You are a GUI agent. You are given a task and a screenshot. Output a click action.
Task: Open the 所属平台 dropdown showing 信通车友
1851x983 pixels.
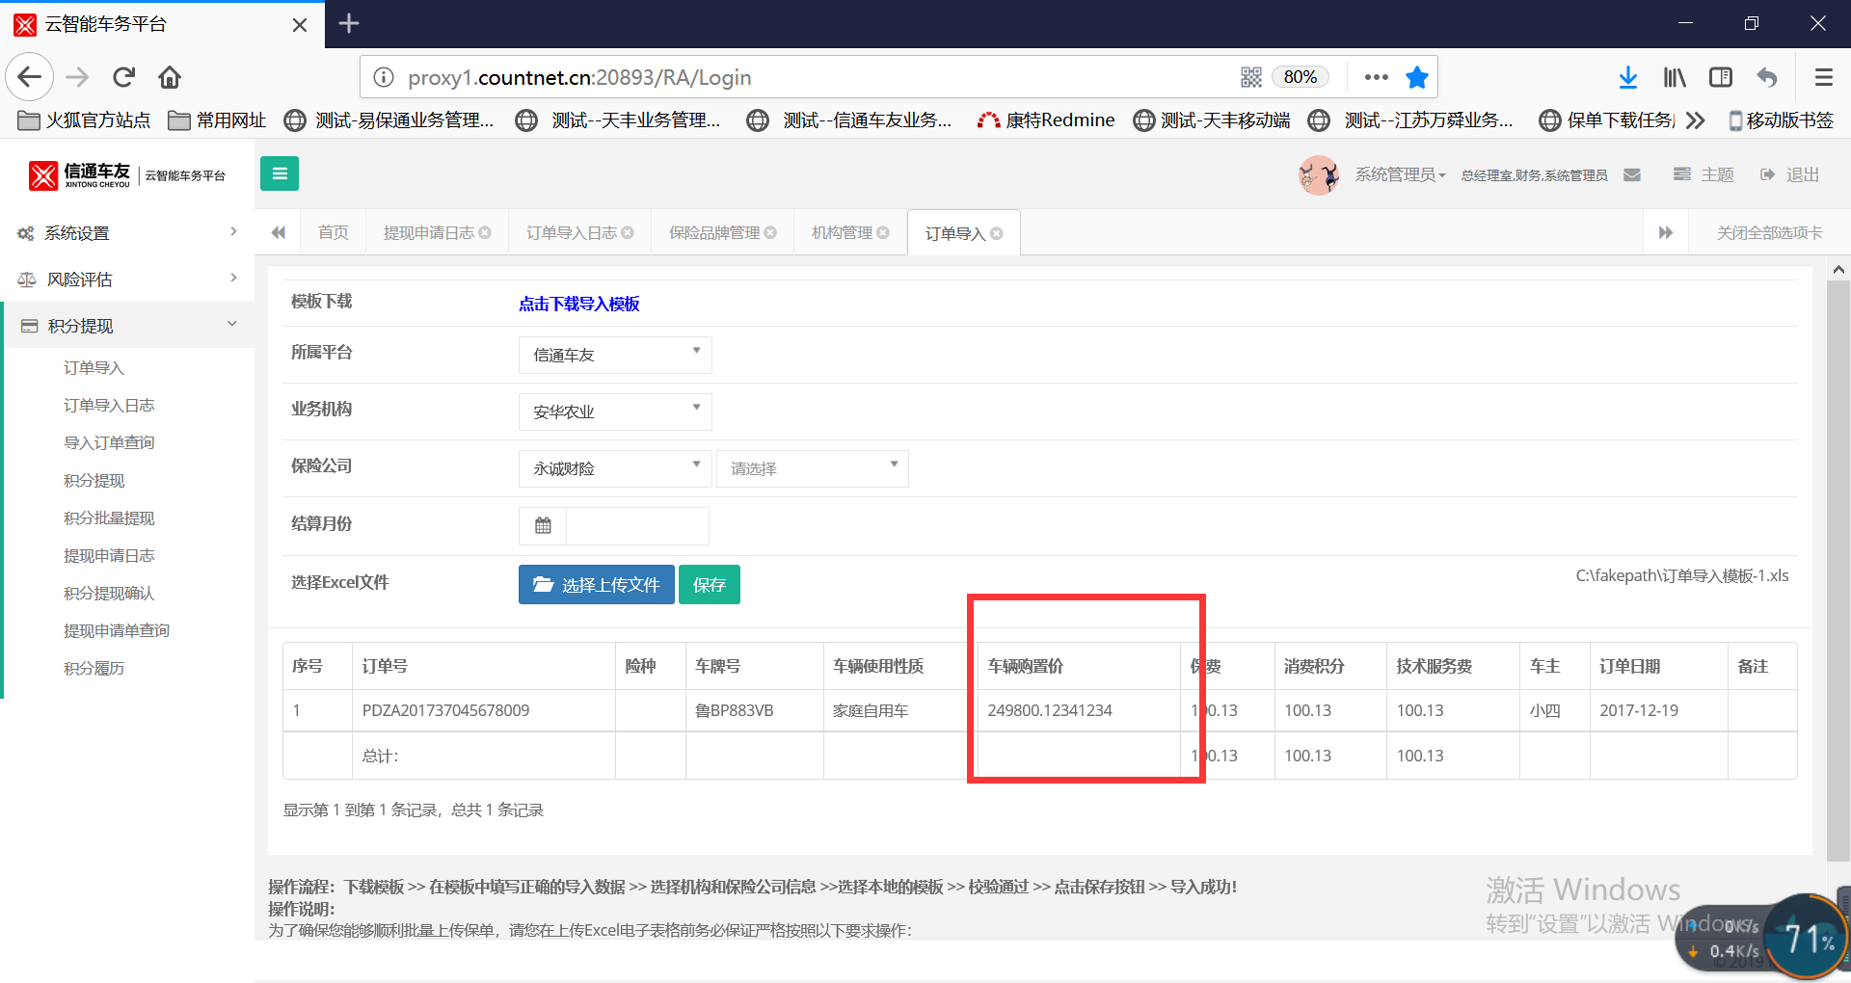tap(615, 355)
